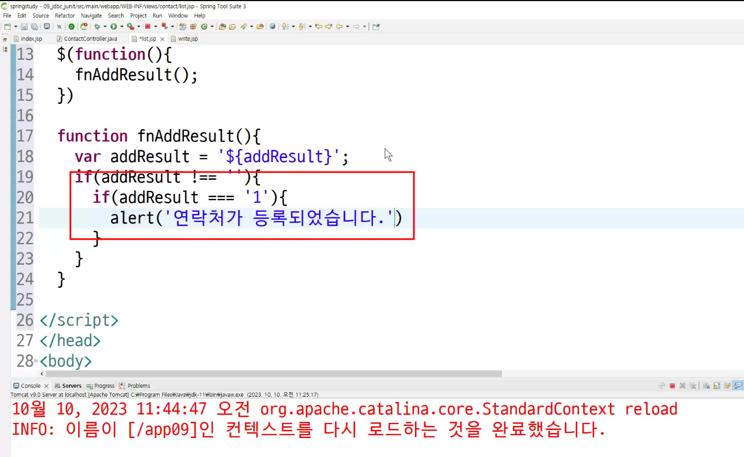Toggle Word Wrap in the console
744x457 pixels.
coord(727,385)
